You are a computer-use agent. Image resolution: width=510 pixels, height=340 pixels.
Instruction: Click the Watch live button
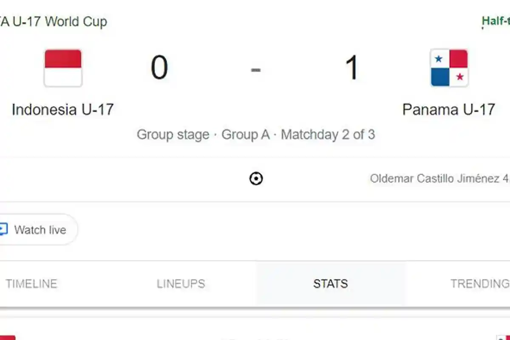tap(38, 229)
